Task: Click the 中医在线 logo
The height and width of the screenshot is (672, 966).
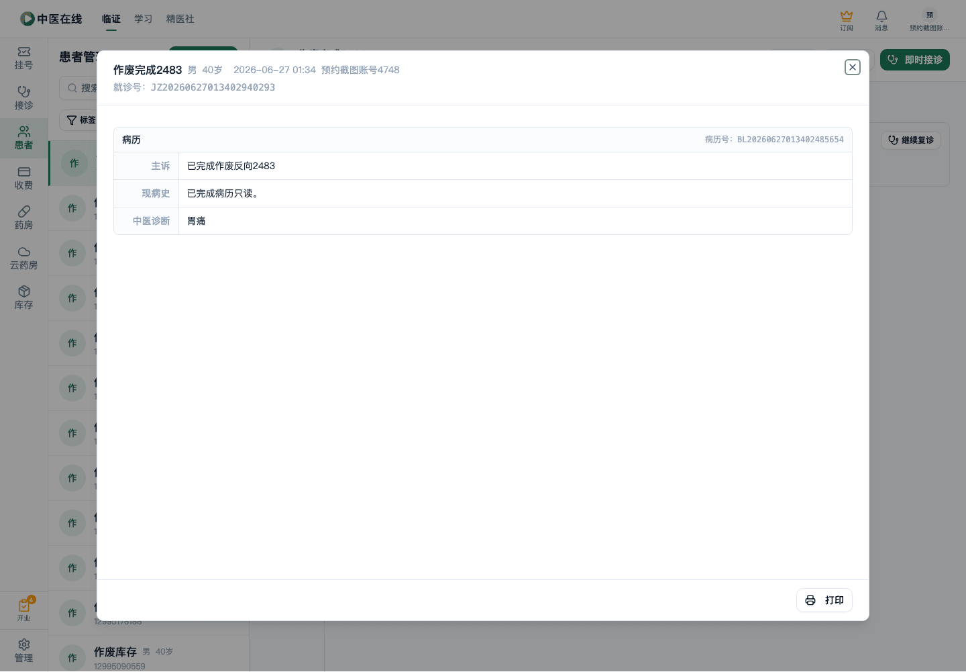Action: (x=51, y=19)
